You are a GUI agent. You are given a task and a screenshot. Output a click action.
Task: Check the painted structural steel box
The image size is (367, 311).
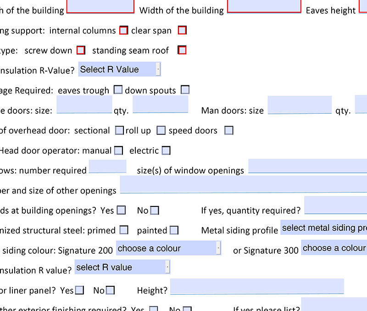[174, 230]
